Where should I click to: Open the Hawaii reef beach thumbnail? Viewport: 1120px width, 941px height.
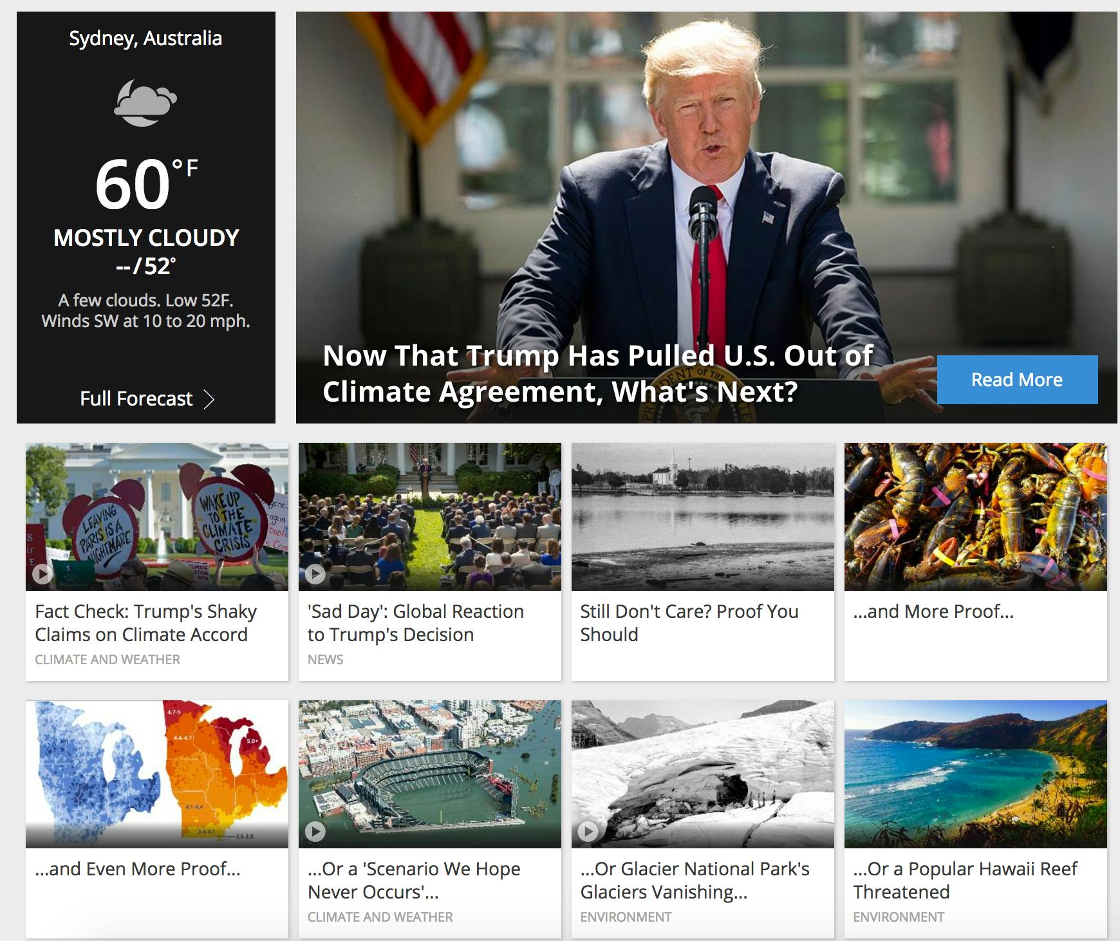click(x=976, y=774)
